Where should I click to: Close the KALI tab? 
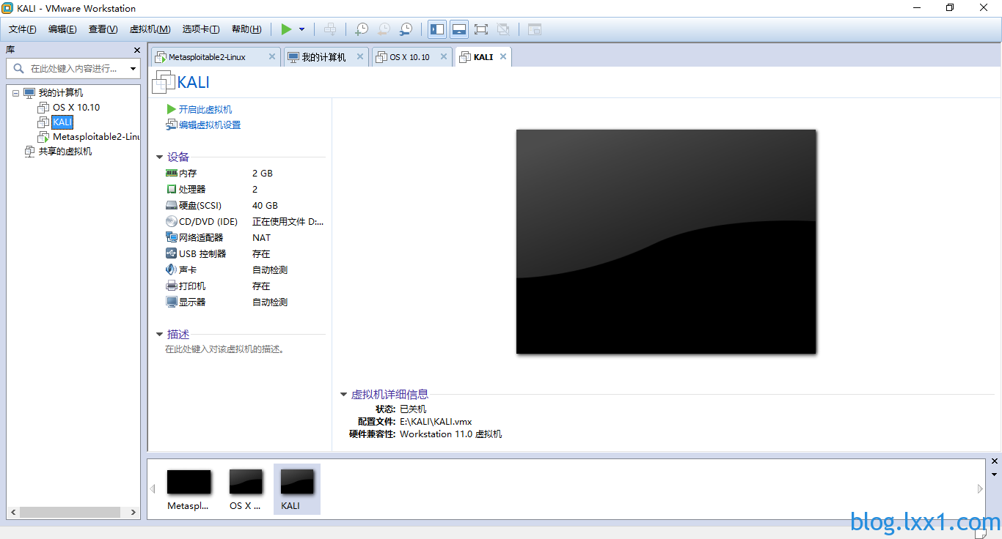(503, 56)
